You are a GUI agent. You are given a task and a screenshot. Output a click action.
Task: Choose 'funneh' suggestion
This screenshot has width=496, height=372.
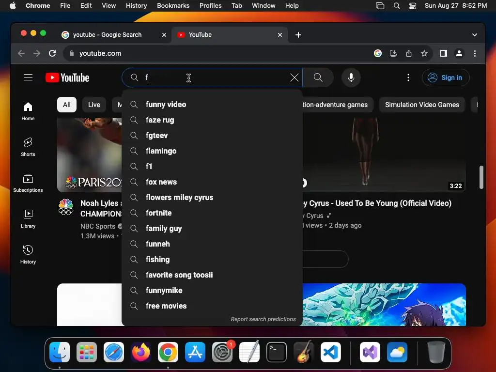(212, 244)
